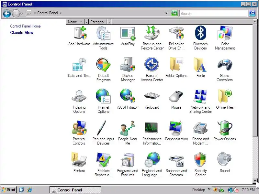The height and width of the screenshot is (194, 259).
Task: Open the Start menu
Action: click(9, 190)
